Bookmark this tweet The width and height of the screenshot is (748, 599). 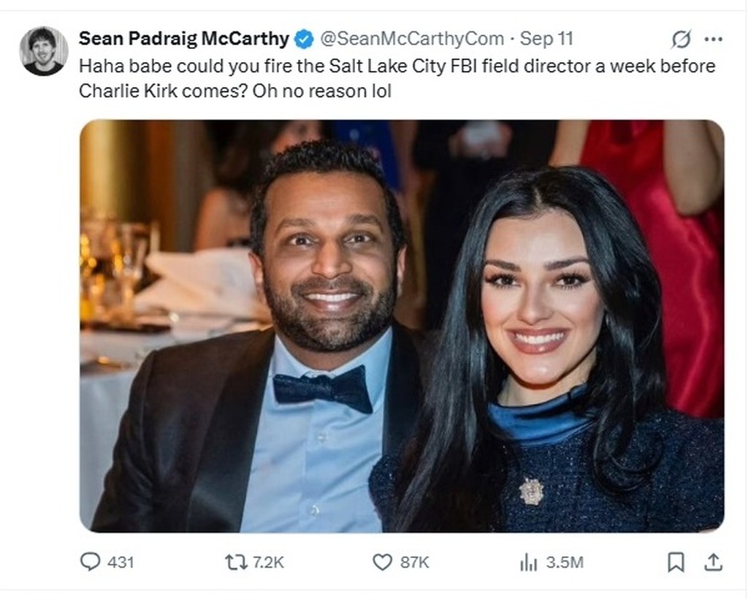tap(676, 561)
